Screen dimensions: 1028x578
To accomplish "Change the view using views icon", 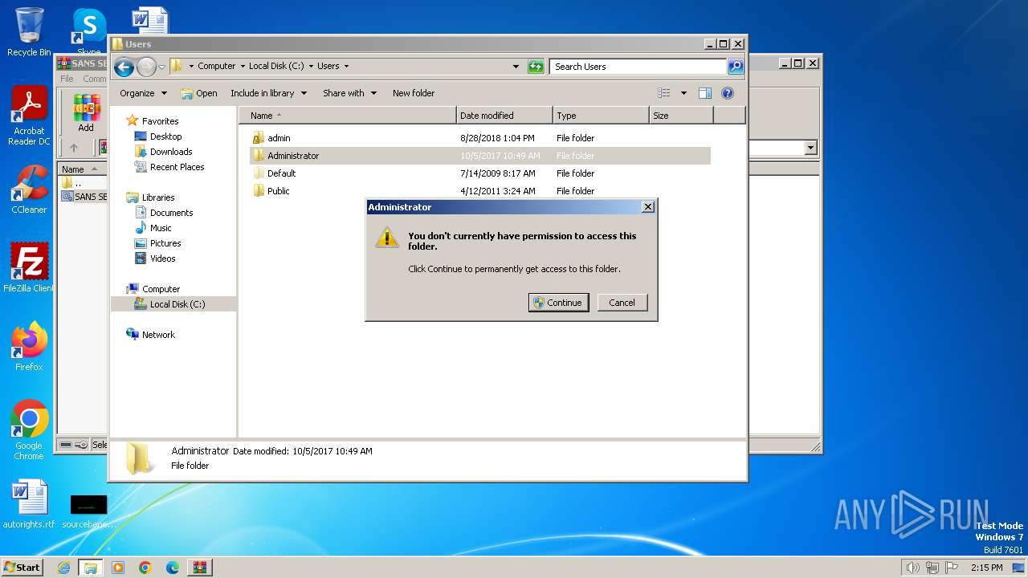I will point(664,93).
